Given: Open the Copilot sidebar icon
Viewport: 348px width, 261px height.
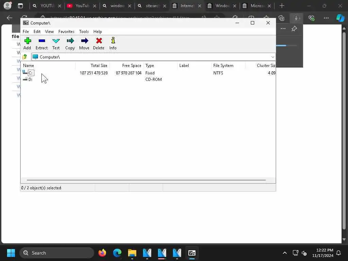Looking at the screenshot, I should coord(340,18).
